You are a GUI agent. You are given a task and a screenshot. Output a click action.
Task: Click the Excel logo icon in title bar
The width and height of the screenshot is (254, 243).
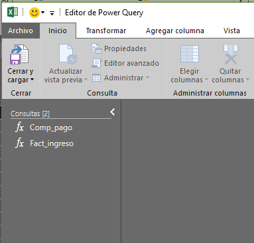(13, 13)
